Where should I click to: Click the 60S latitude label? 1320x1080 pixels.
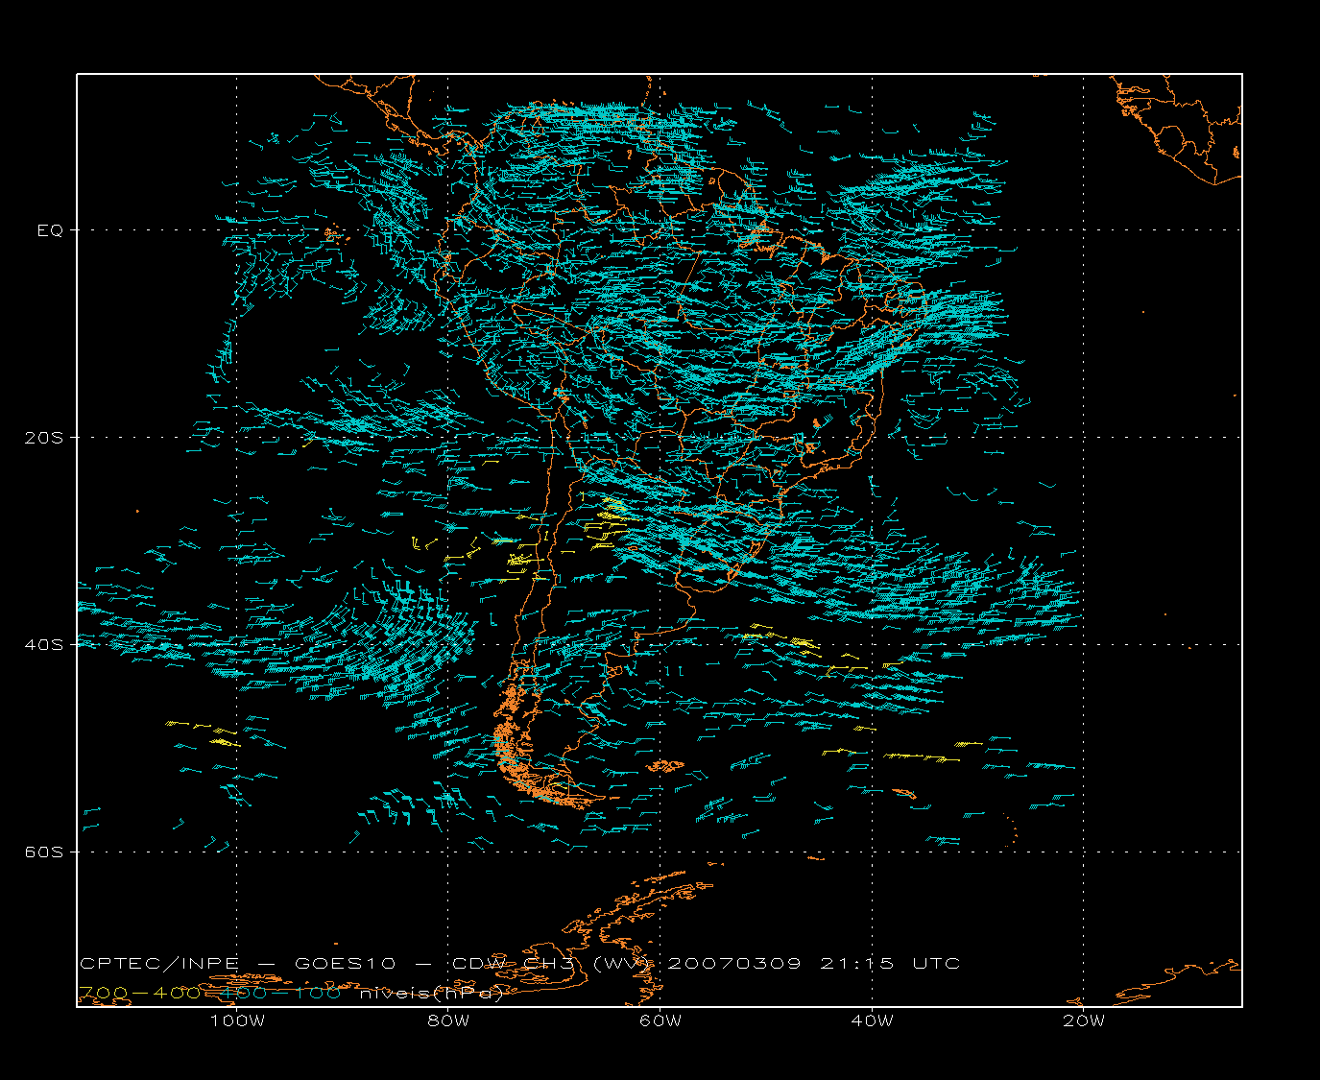[x=44, y=852]
